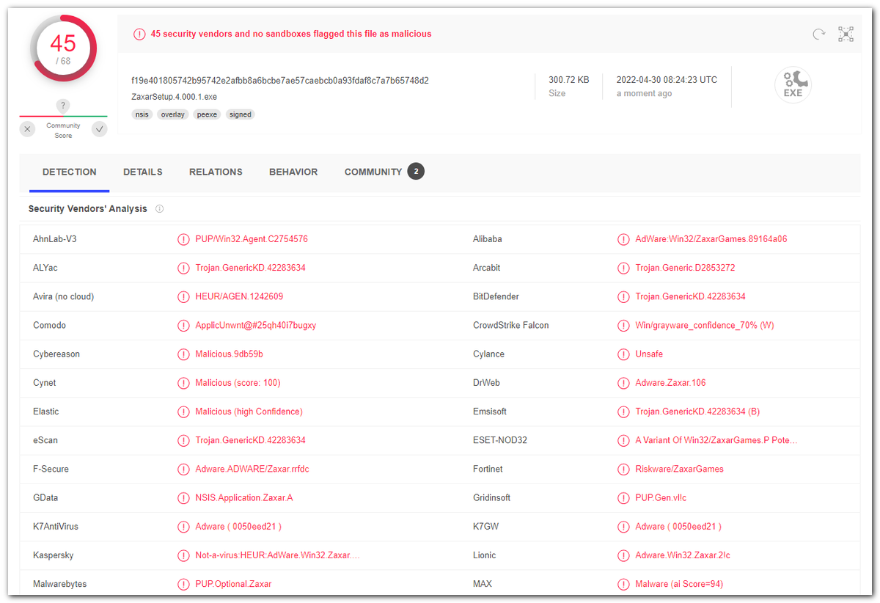
Task: Click Win/grayware_confidence_70% (W) result
Action: tap(705, 325)
